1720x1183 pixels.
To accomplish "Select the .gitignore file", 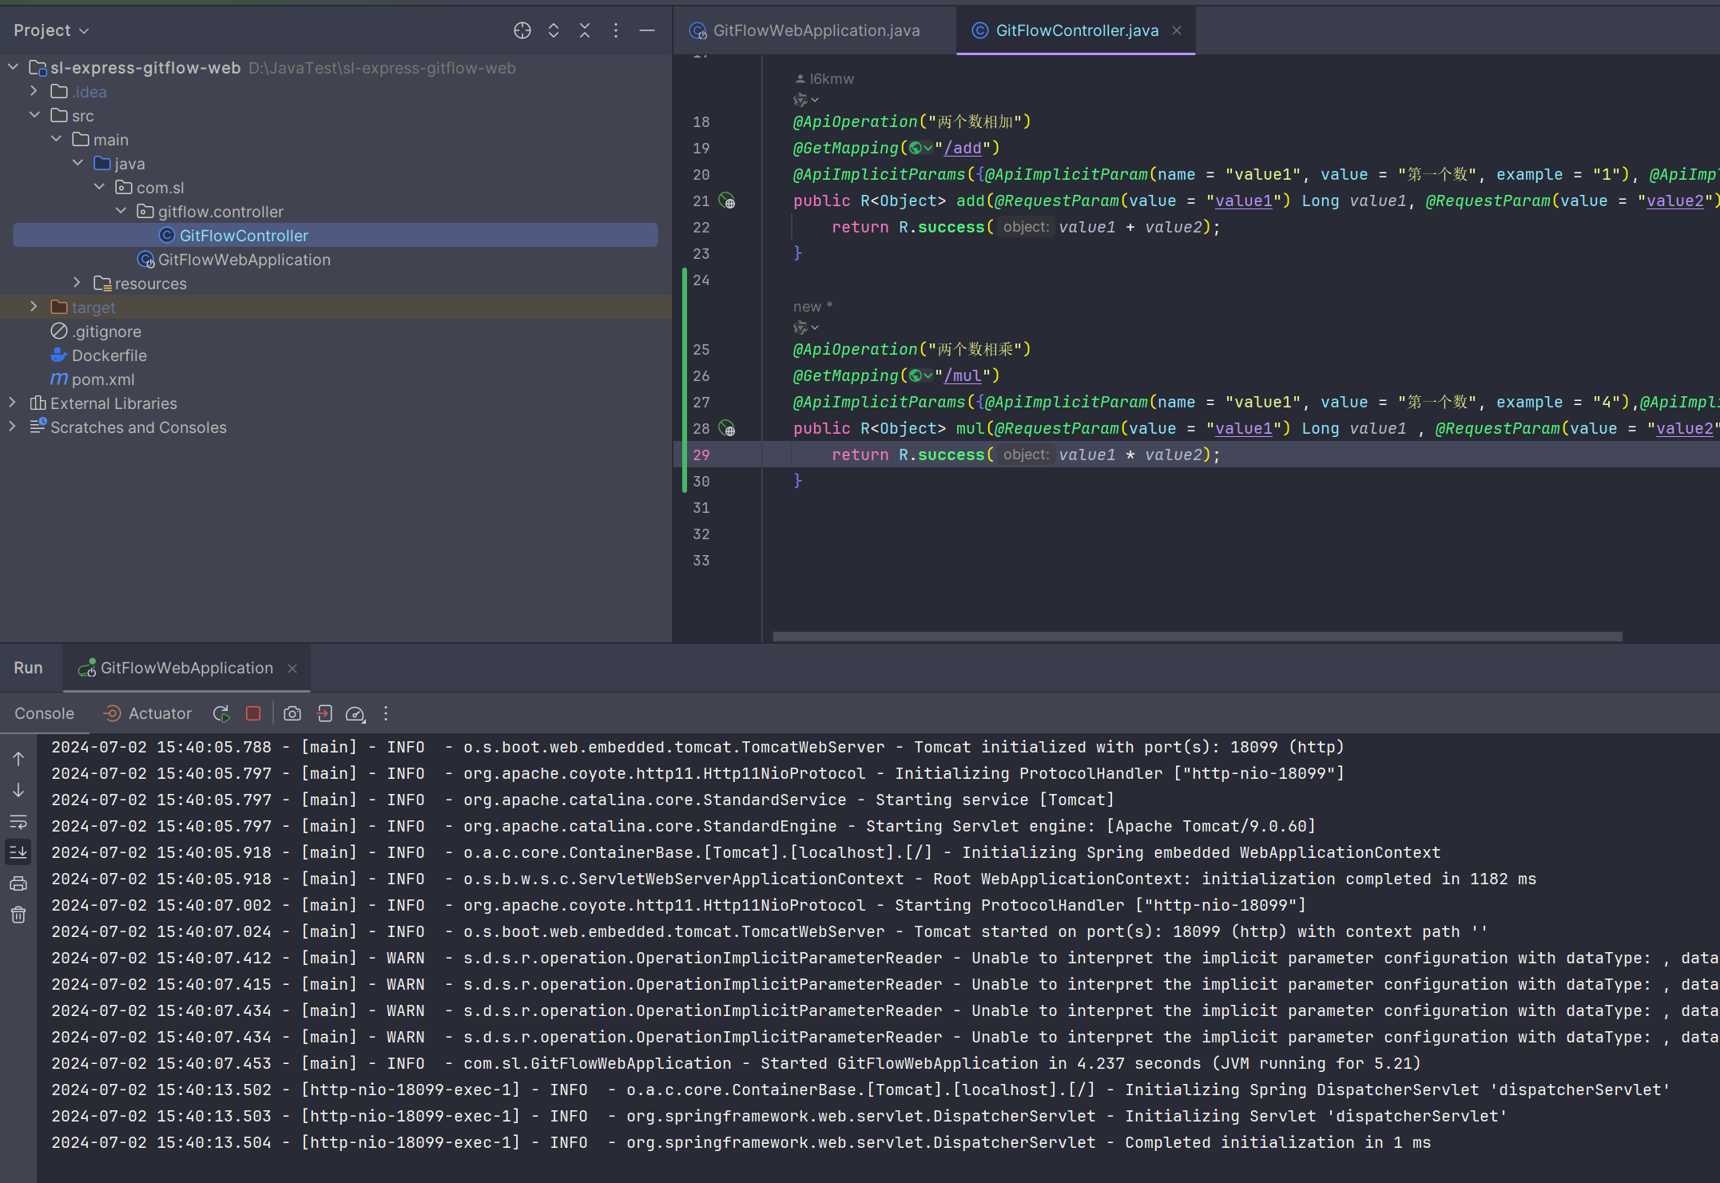I will pos(96,331).
